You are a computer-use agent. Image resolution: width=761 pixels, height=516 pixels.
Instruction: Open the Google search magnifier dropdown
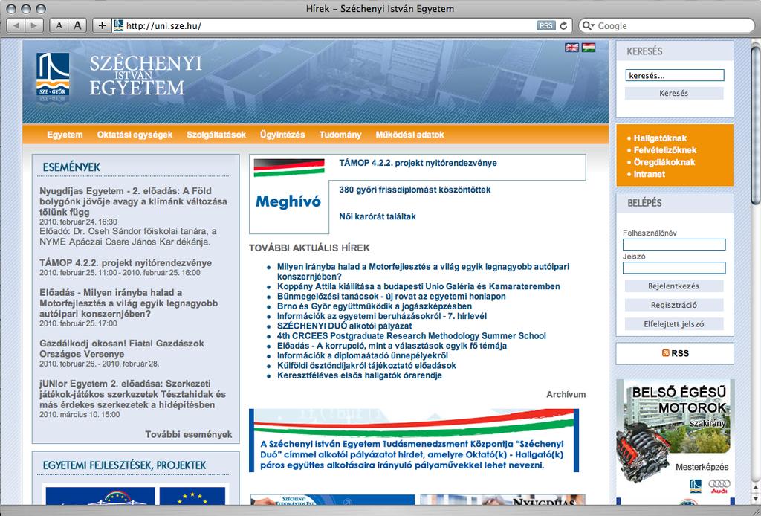(x=588, y=26)
